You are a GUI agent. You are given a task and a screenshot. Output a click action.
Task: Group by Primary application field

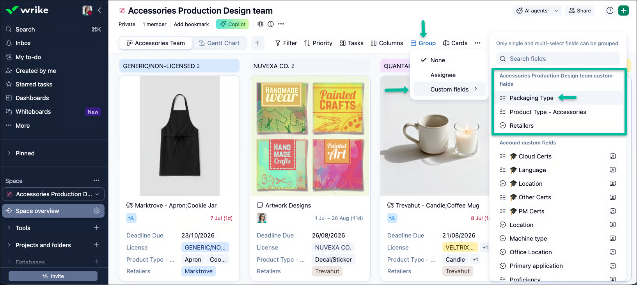(x=558, y=266)
